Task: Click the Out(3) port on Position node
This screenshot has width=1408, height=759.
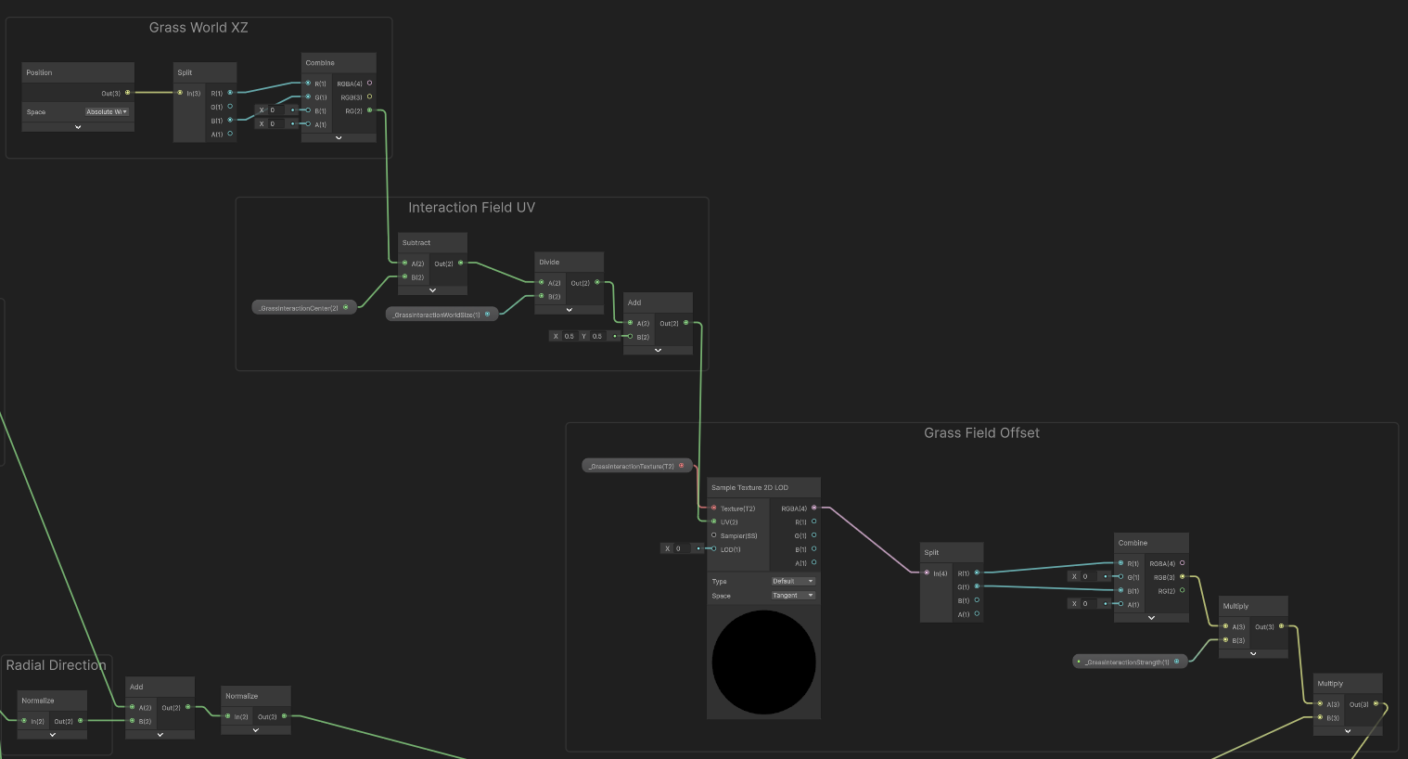Action: [128, 93]
